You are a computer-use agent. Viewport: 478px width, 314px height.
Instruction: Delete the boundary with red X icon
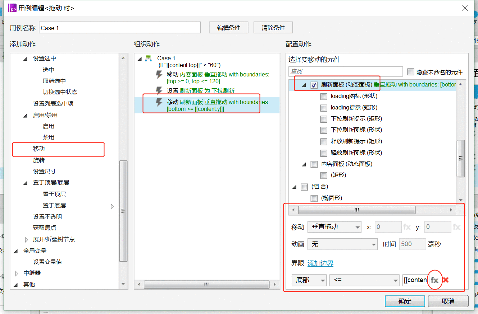(x=446, y=280)
